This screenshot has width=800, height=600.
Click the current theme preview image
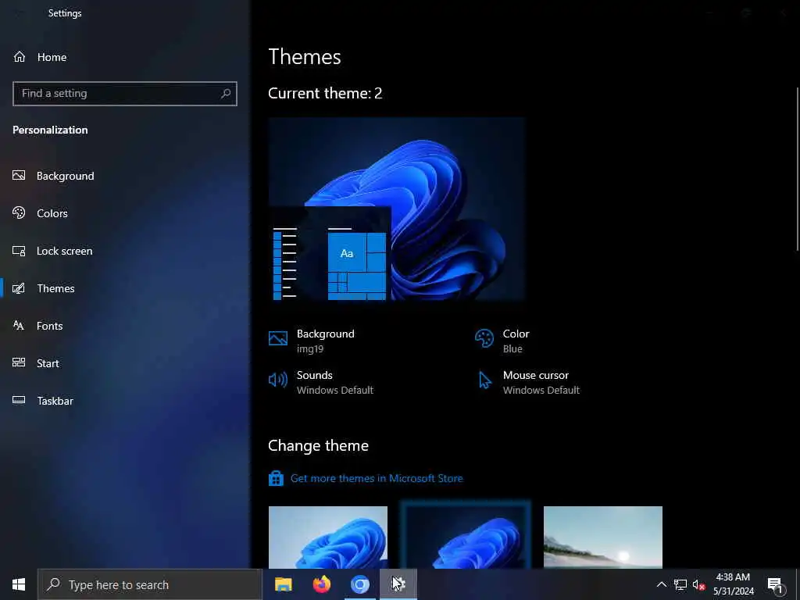click(x=396, y=209)
